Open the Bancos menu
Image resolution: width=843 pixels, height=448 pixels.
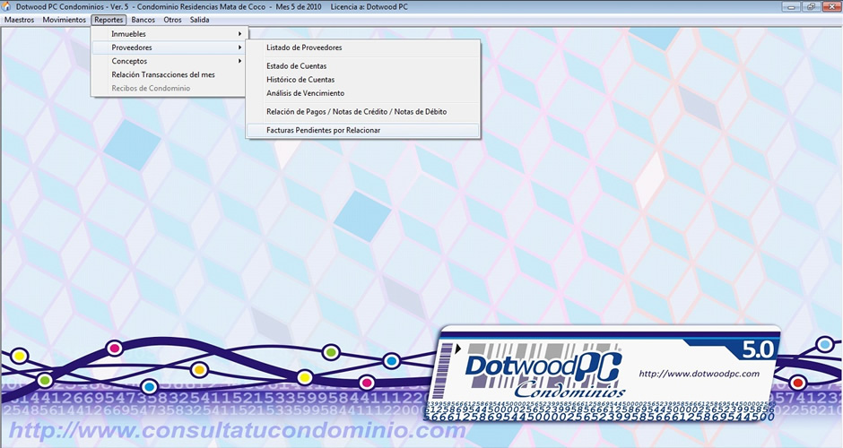point(143,20)
